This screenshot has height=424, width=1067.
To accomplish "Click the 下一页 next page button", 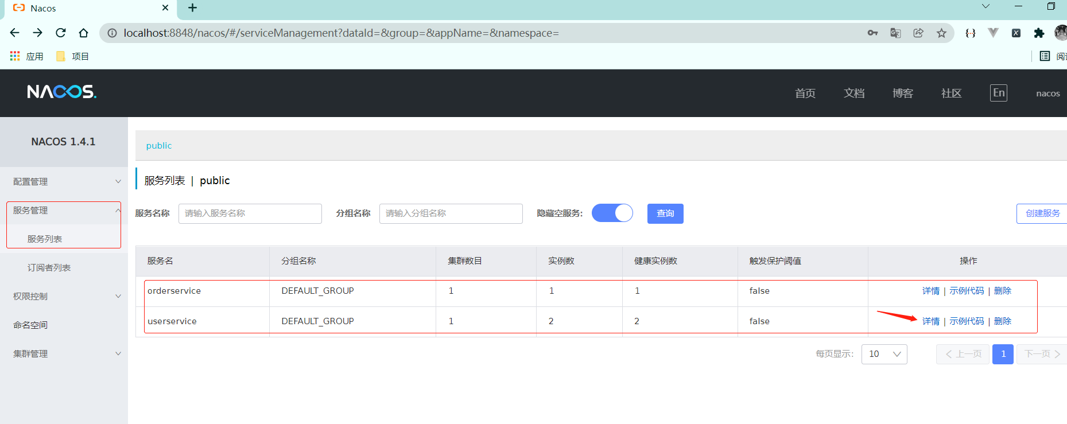I will (x=1042, y=354).
